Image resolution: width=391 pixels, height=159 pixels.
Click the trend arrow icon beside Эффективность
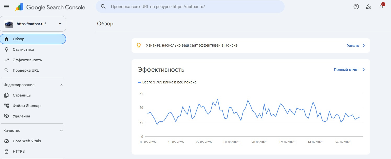7,60
